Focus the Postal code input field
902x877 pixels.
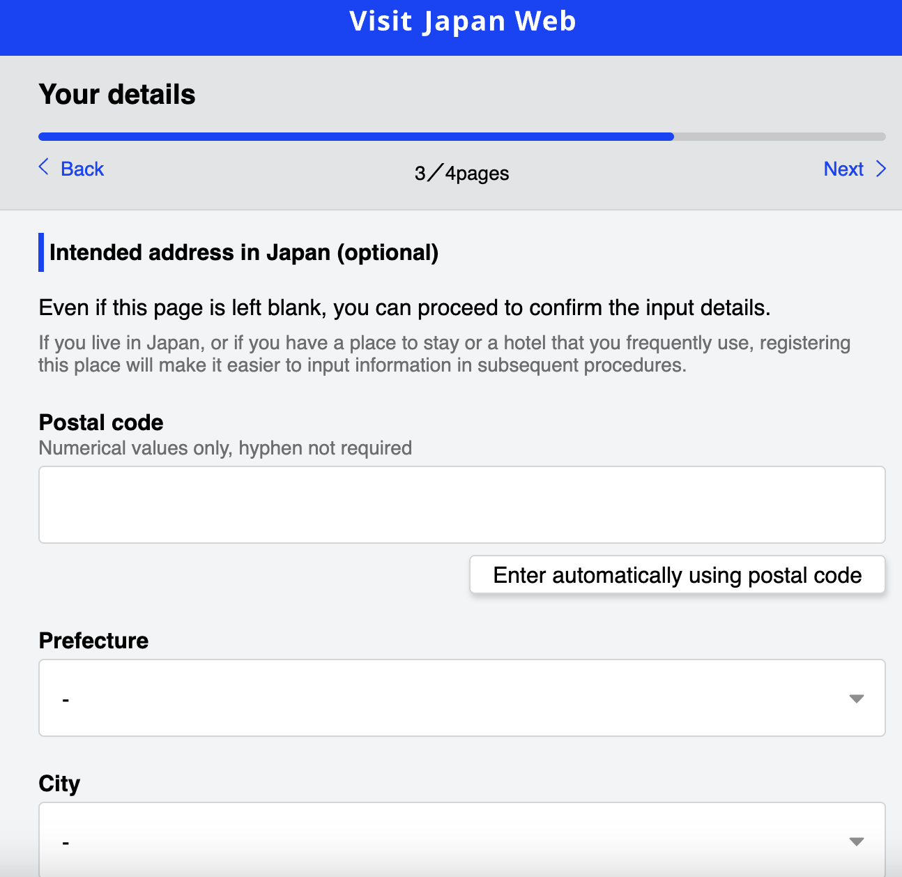(462, 505)
